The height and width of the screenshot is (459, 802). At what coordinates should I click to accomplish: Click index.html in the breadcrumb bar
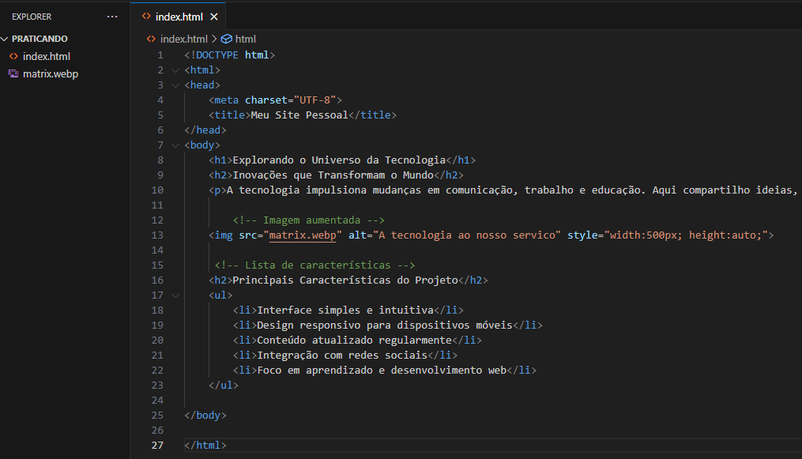click(183, 39)
